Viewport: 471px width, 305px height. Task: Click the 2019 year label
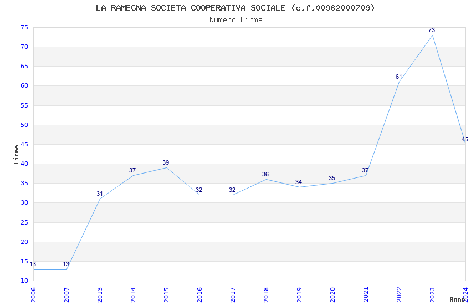[299, 295]
